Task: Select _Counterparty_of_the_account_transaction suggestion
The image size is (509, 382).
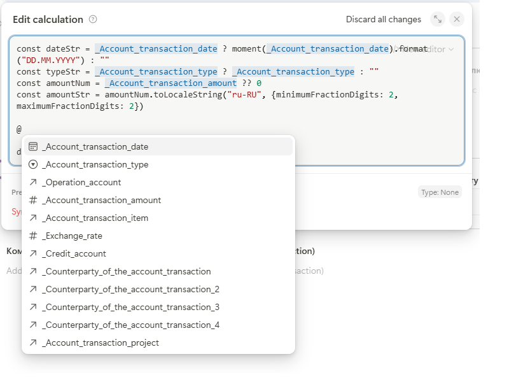Action: (158, 272)
